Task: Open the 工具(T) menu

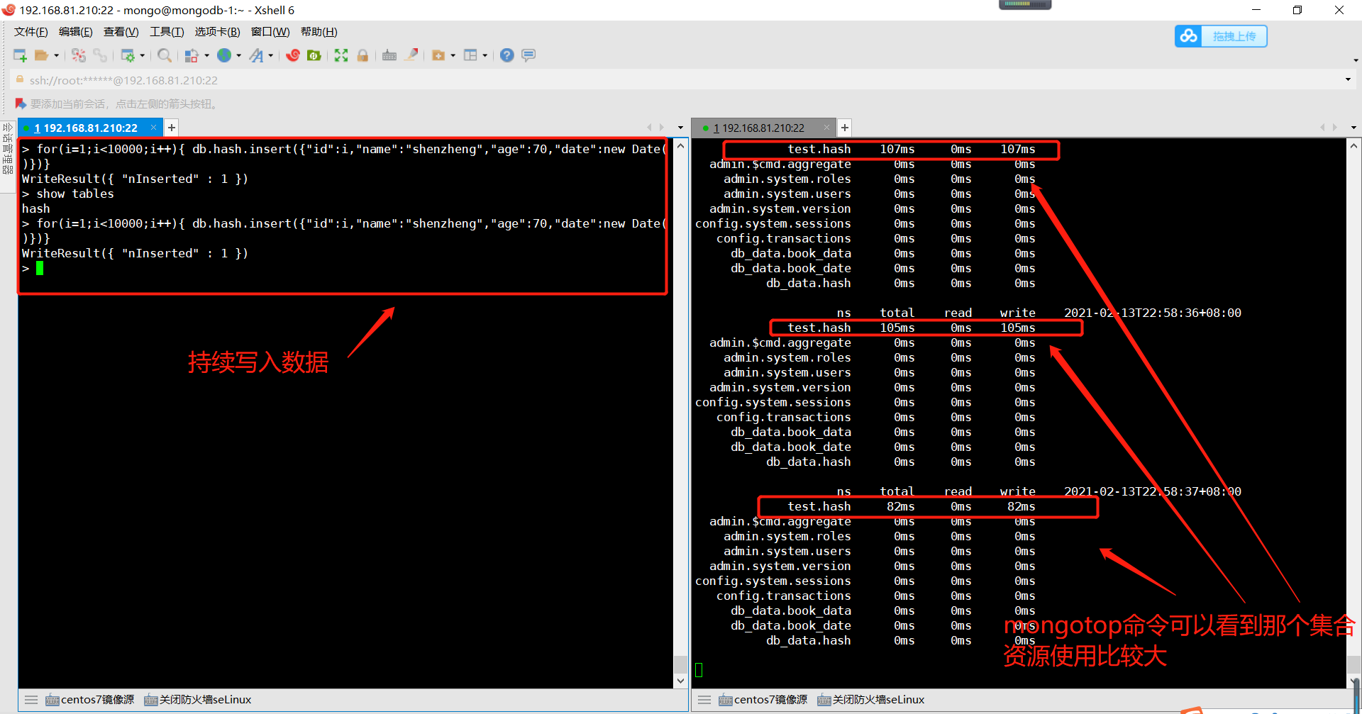Action: pyautogui.click(x=167, y=31)
